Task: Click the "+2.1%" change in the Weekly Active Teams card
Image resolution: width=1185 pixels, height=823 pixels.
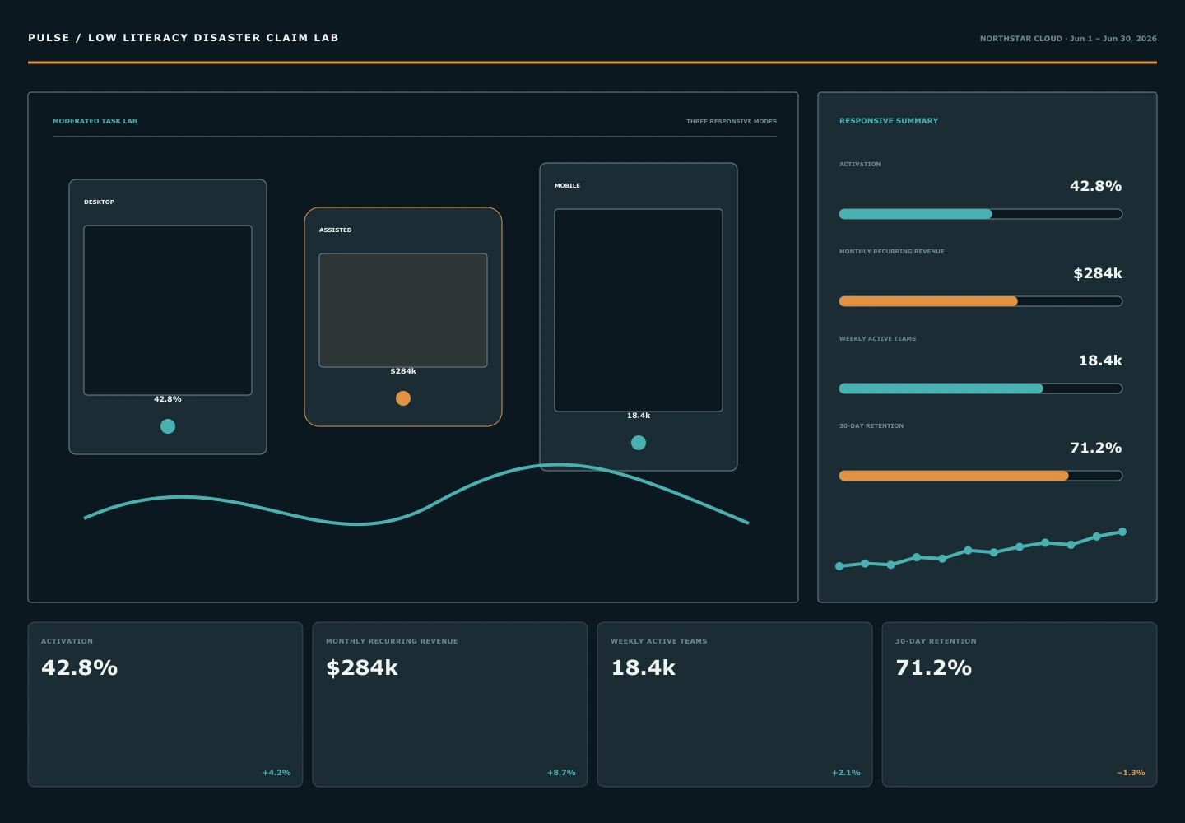Action: [x=846, y=773]
